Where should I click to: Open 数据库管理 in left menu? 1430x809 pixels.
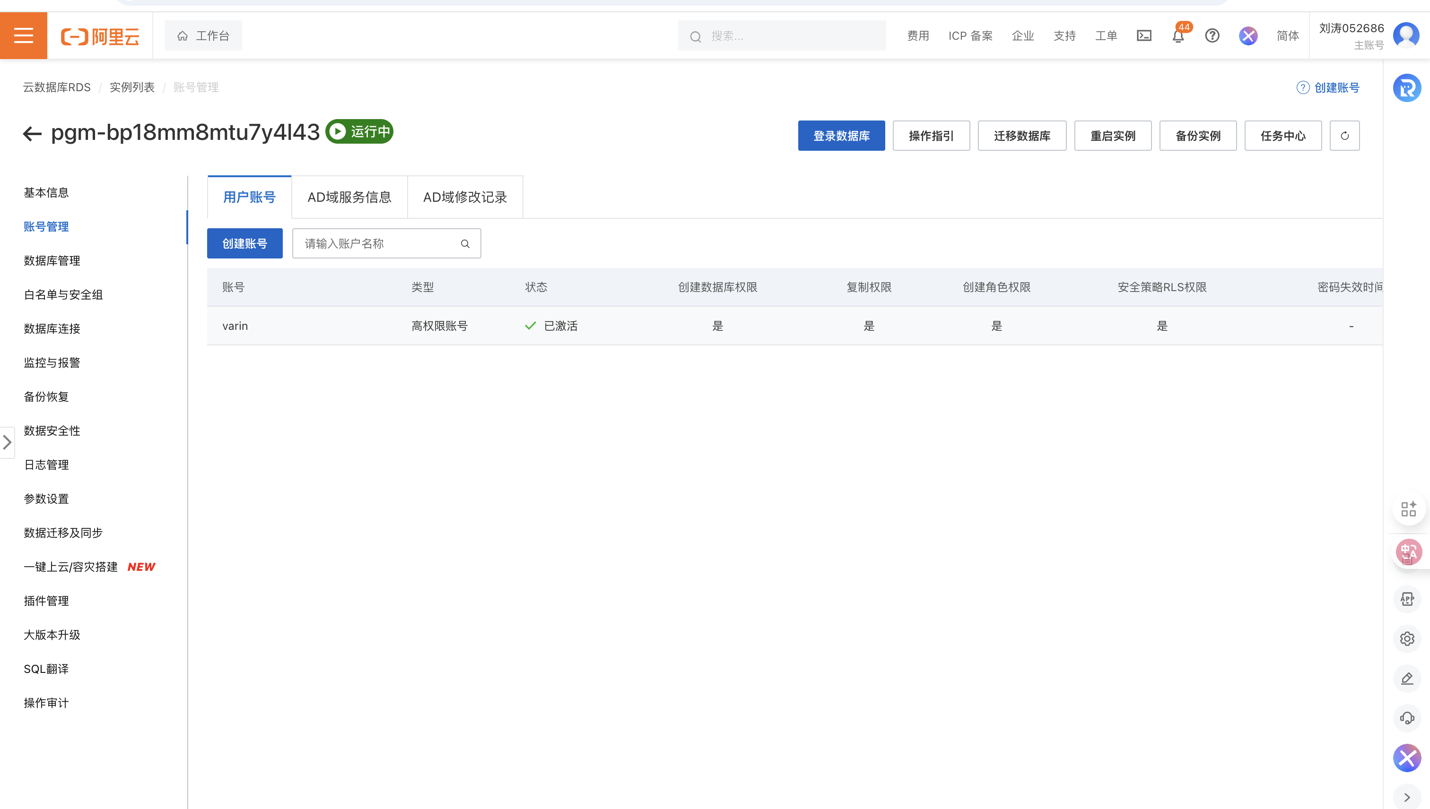[x=52, y=260]
